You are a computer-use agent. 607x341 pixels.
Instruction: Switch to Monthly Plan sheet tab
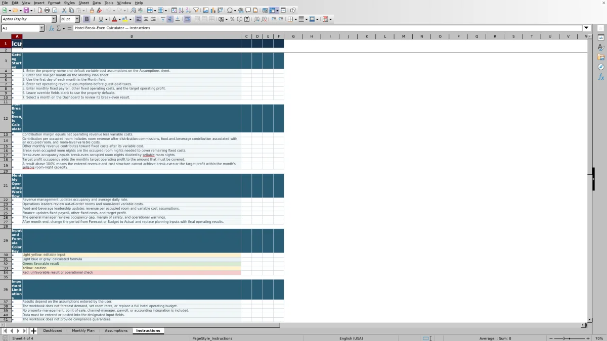click(83, 331)
